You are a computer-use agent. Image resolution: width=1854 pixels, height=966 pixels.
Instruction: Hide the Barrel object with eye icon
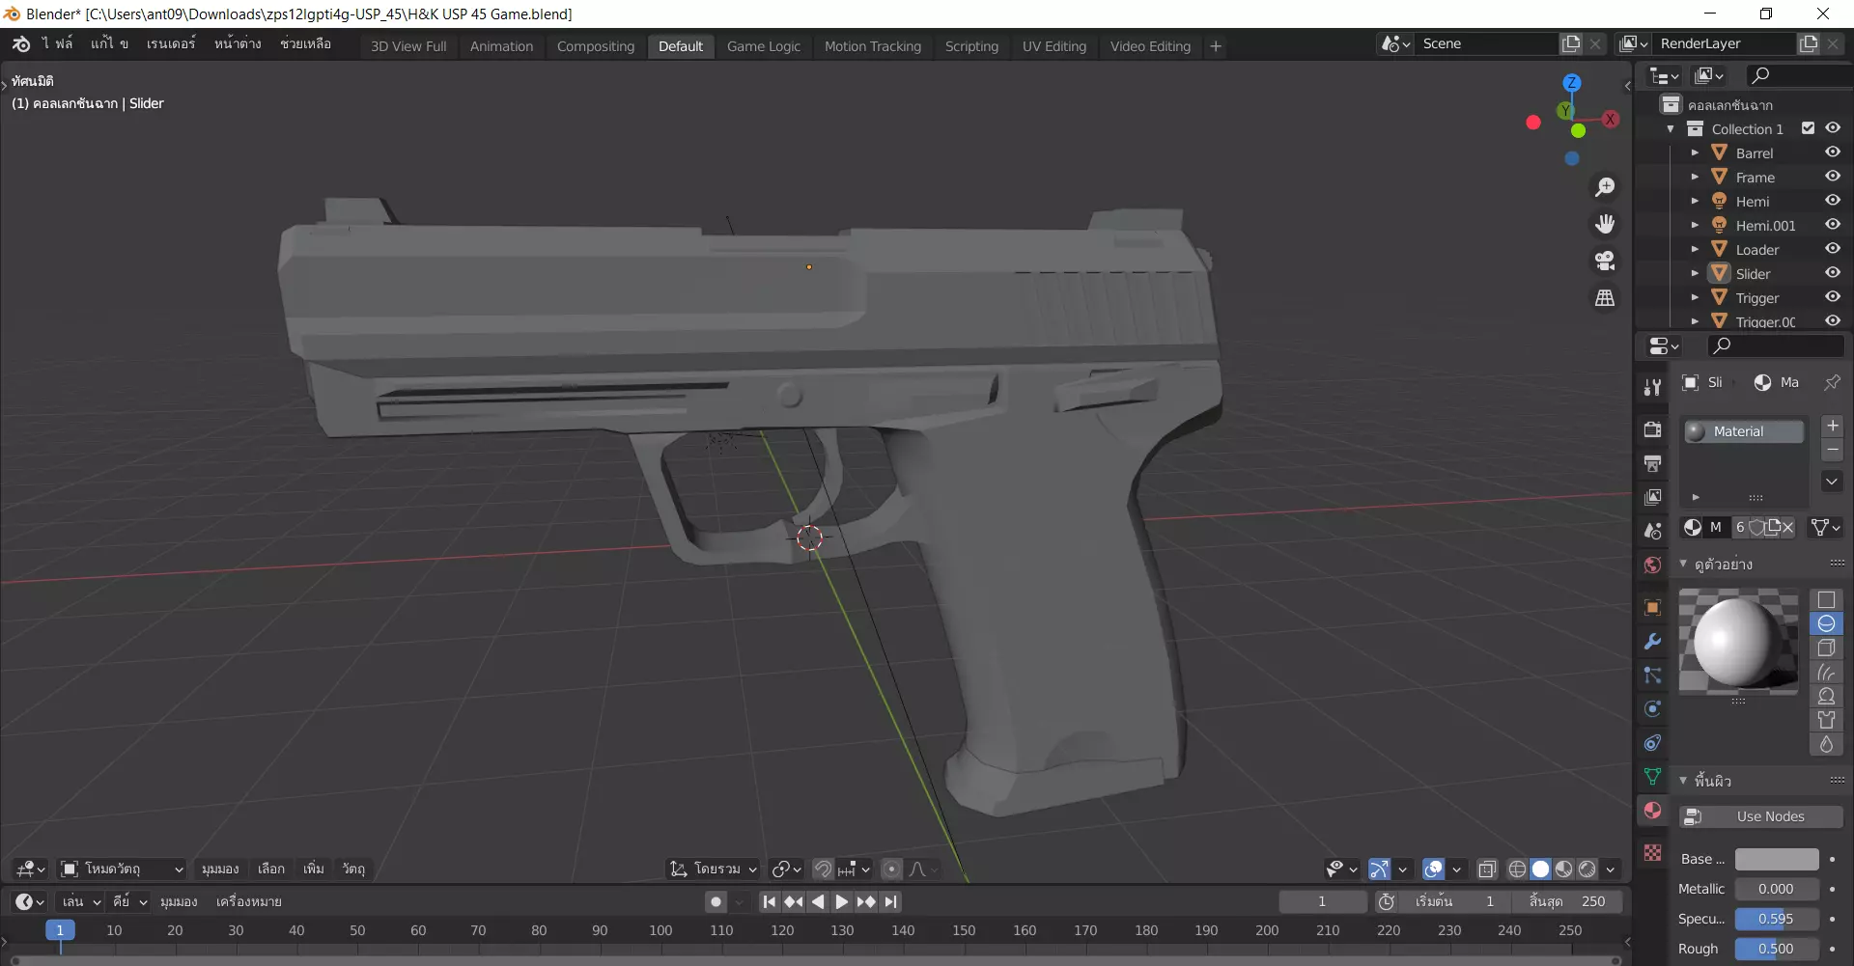[x=1832, y=152]
